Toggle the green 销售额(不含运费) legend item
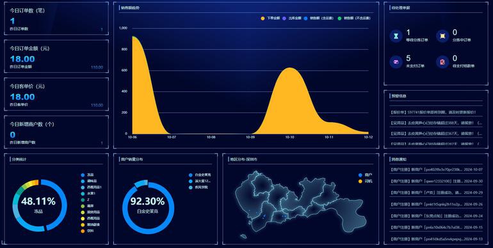The image size is (493, 248). tap(353, 19)
